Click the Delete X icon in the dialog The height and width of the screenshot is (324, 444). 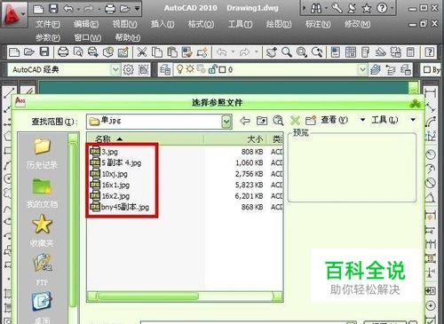pyautogui.click(x=295, y=121)
